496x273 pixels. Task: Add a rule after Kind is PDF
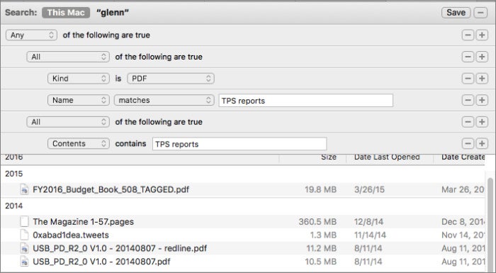(482, 79)
